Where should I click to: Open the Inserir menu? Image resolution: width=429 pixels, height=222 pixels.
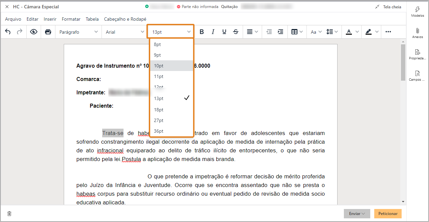click(50, 19)
